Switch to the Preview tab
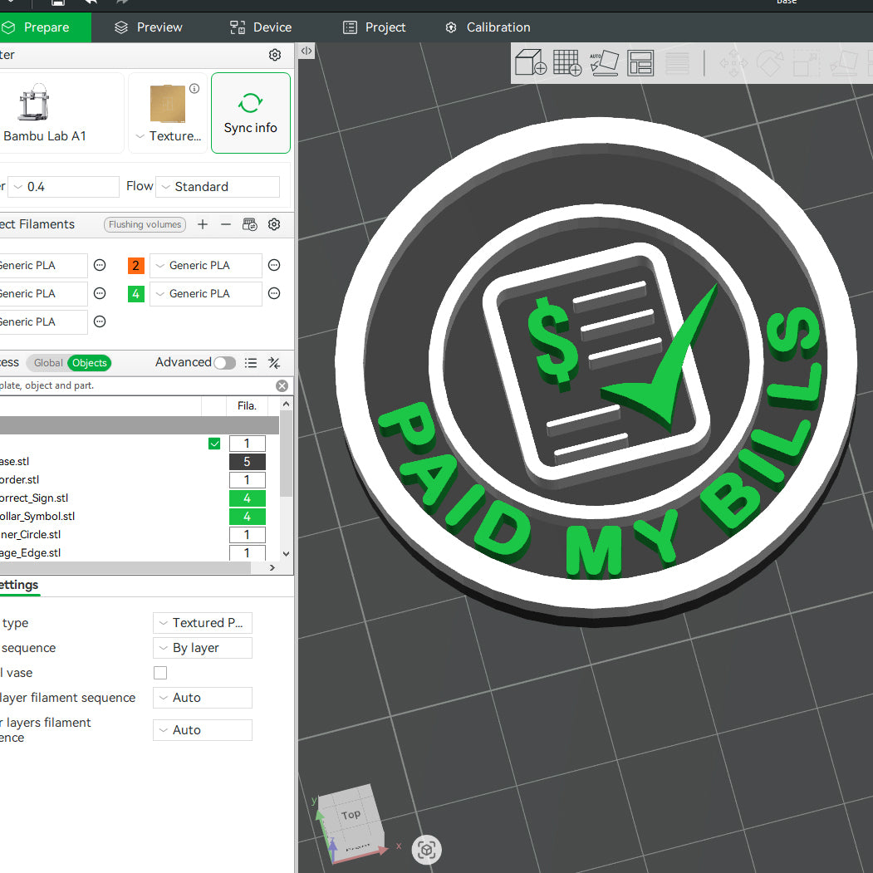 click(149, 27)
